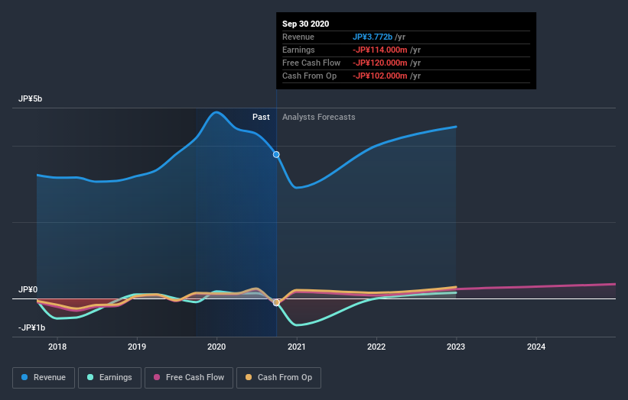Toggle the Revenue legend button

click(44, 378)
